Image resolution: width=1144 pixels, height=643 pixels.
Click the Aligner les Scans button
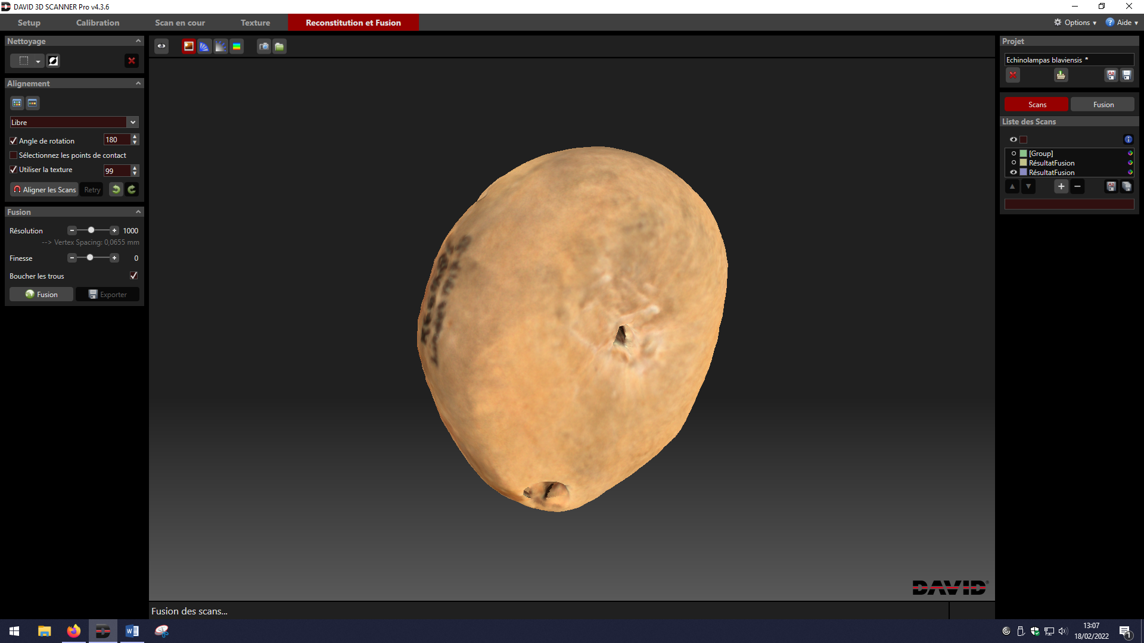pyautogui.click(x=44, y=189)
